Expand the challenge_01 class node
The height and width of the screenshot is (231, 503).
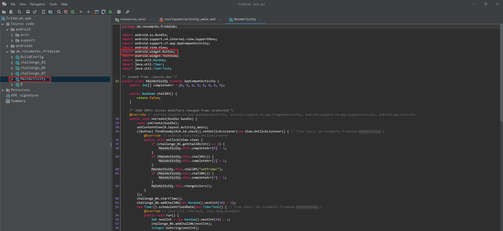click(12, 63)
